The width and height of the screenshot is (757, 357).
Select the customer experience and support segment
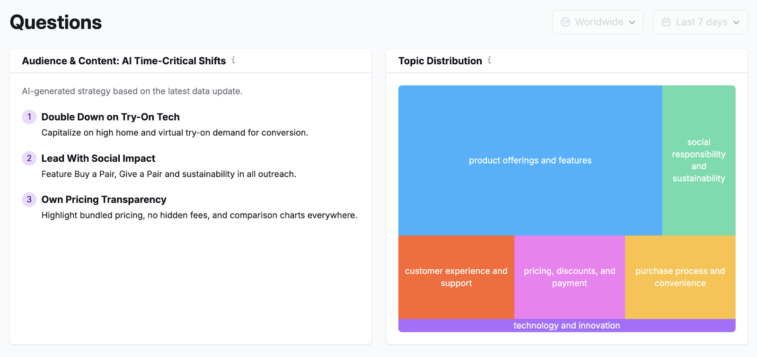pyautogui.click(x=456, y=277)
